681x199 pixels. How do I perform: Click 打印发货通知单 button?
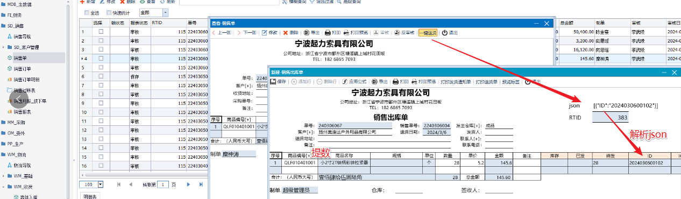[456, 81]
